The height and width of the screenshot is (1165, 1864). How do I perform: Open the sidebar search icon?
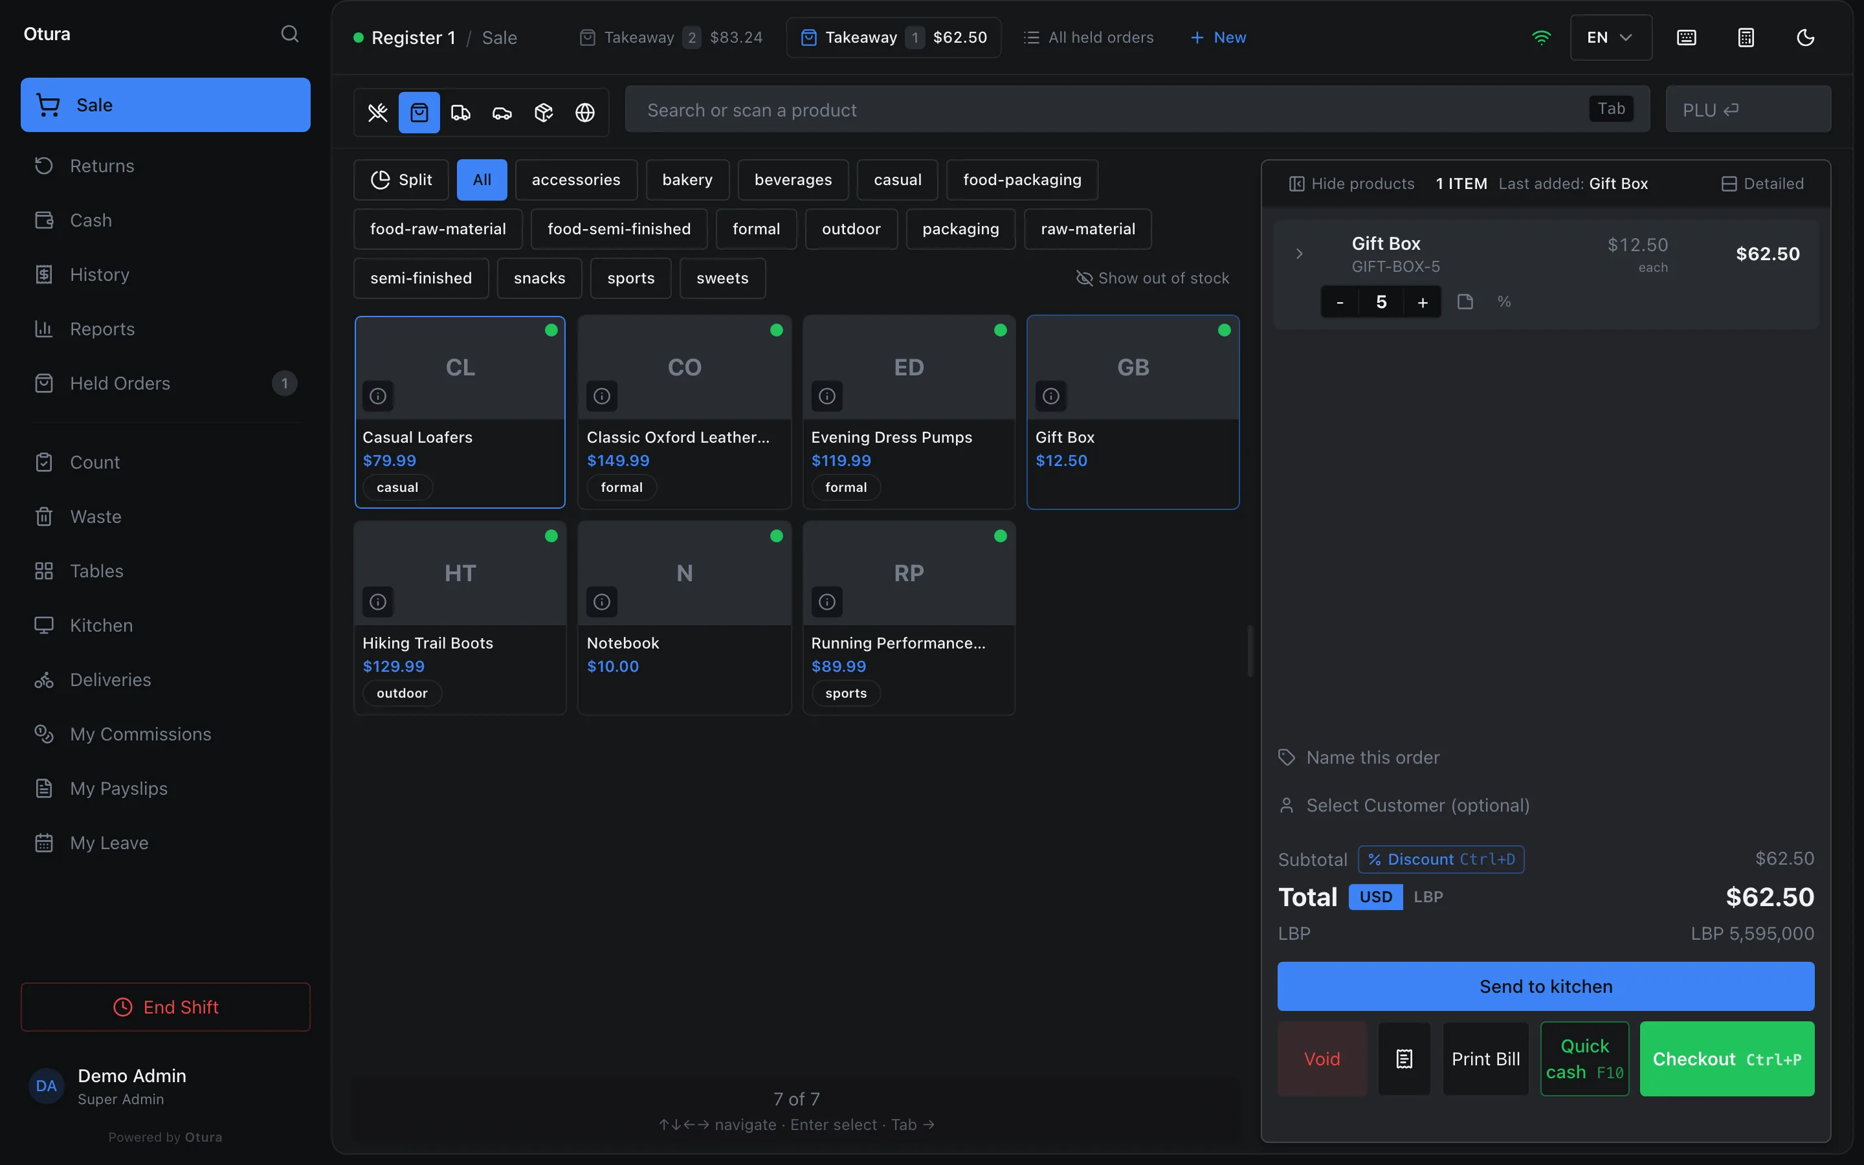pyautogui.click(x=289, y=34)
